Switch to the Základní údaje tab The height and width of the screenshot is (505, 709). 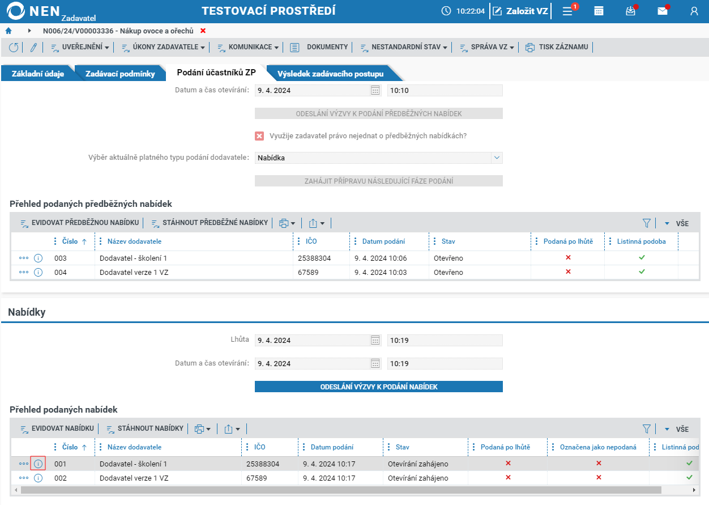[38, 74]
